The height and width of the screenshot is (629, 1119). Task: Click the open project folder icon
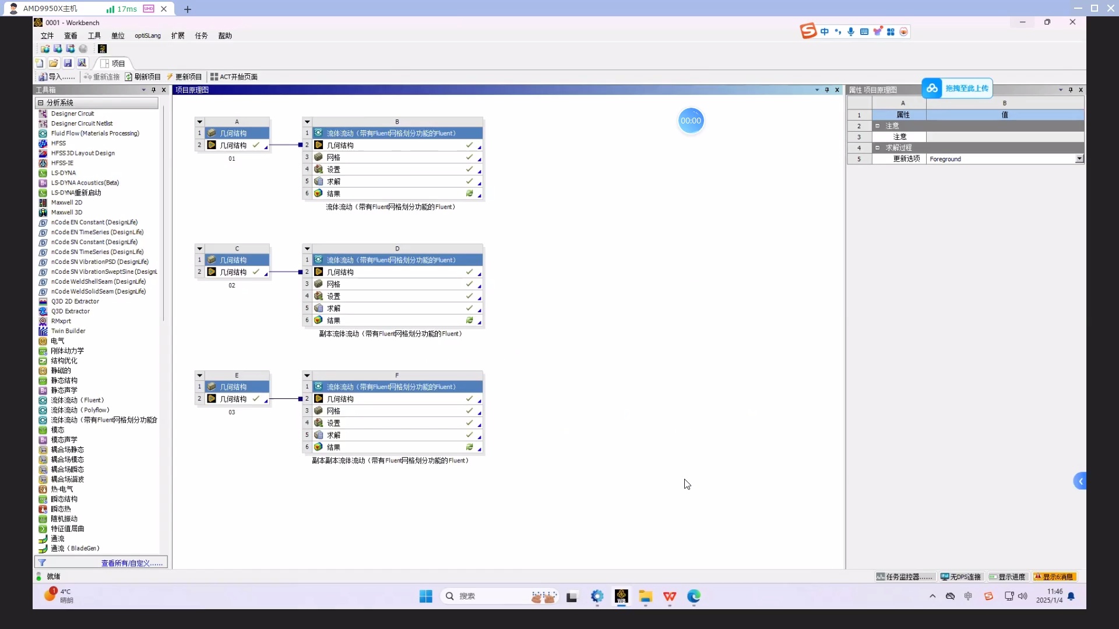tap(53, 63)
